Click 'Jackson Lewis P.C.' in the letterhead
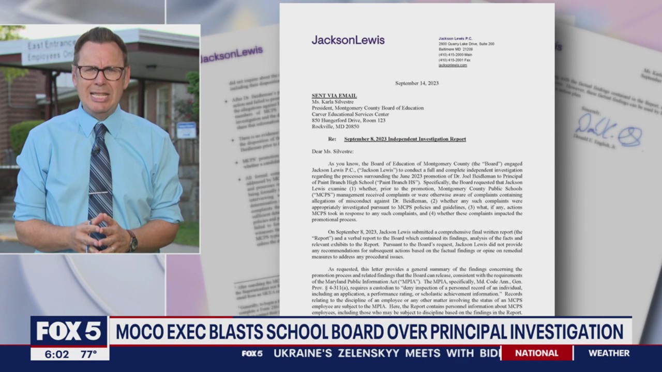662x372 pixels. pyautogui.click(x=455, y=39)
